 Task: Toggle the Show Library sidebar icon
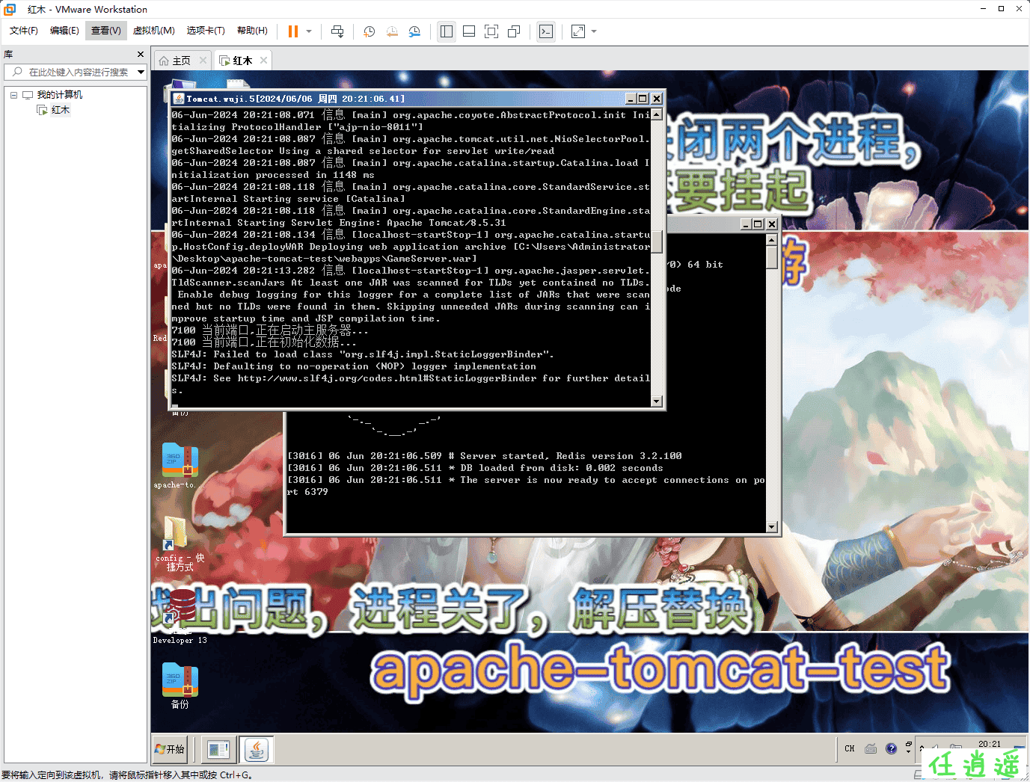click(447, 31)
